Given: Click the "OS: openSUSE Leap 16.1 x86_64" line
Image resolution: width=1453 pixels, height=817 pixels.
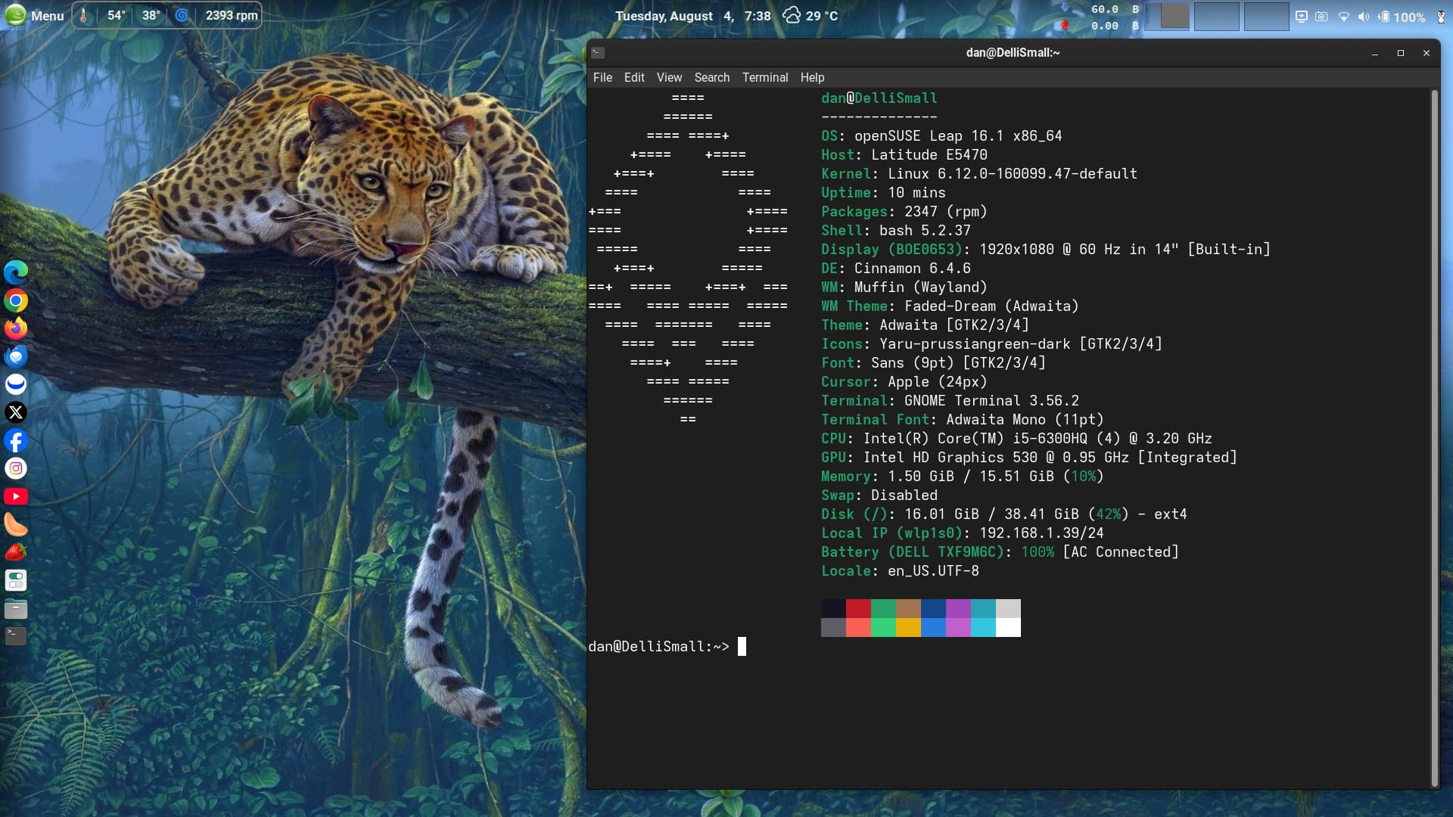Looking at the screenshot, I should [941, 136].
